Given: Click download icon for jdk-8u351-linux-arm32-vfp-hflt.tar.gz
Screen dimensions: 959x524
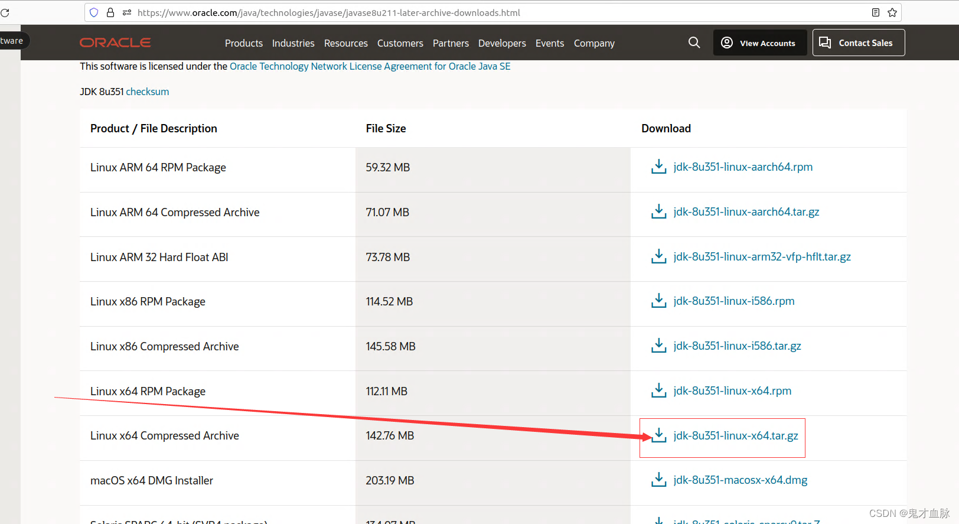Looking at the screenshot, I should [x=658, y=256].
